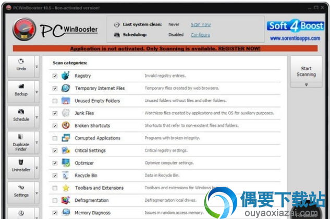
Task: Enable Corrupted Applications checkbox
Action: (x=55, y=138)
